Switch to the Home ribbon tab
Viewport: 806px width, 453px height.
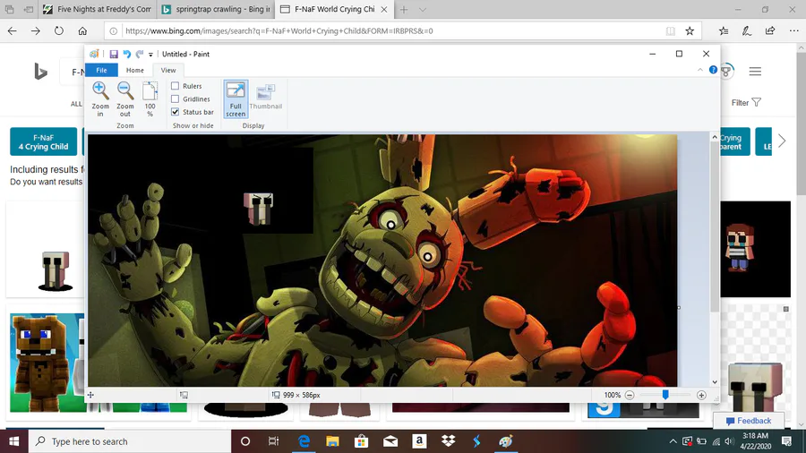coord(134,70)
